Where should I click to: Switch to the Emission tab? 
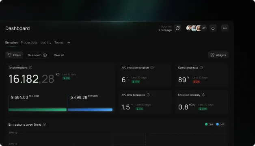click(x=11, y=43)
